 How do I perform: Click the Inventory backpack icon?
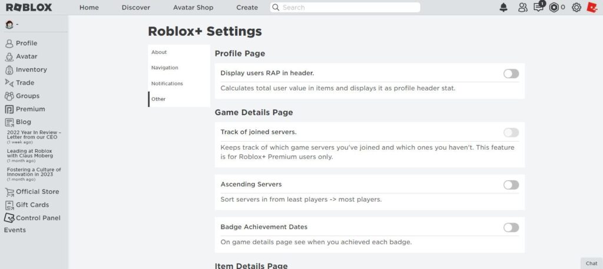[9, 70]
